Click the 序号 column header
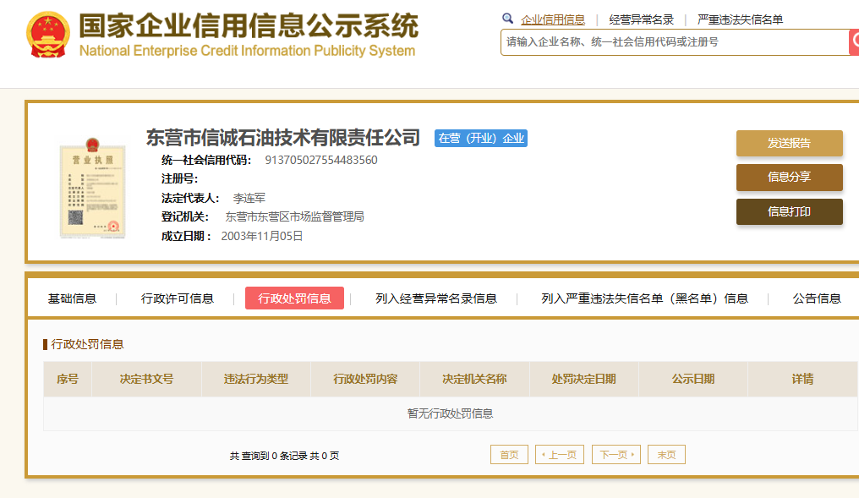The image size is (859, 498). click(x=68, y=379)
